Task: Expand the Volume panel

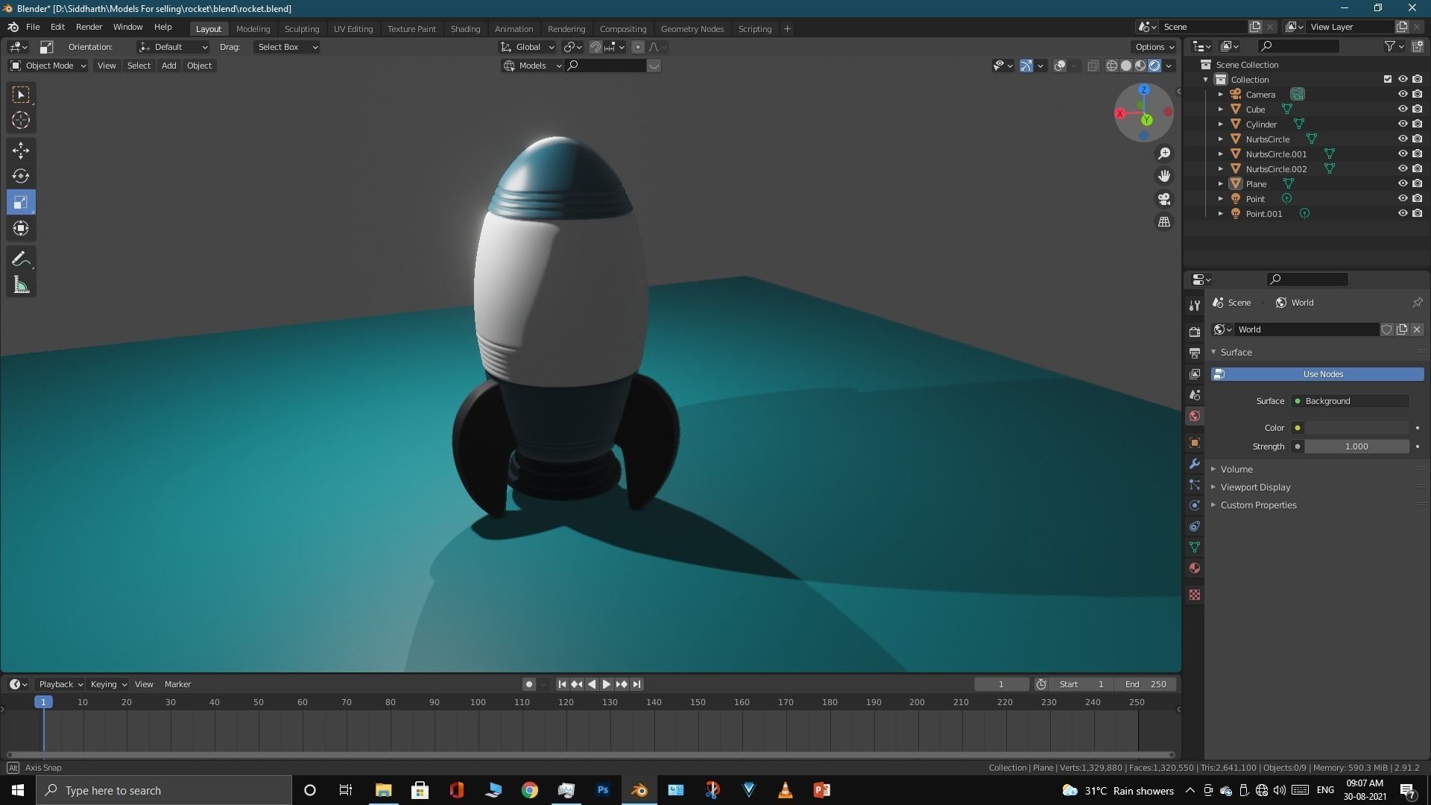Action: click(x=1236, y=469)
